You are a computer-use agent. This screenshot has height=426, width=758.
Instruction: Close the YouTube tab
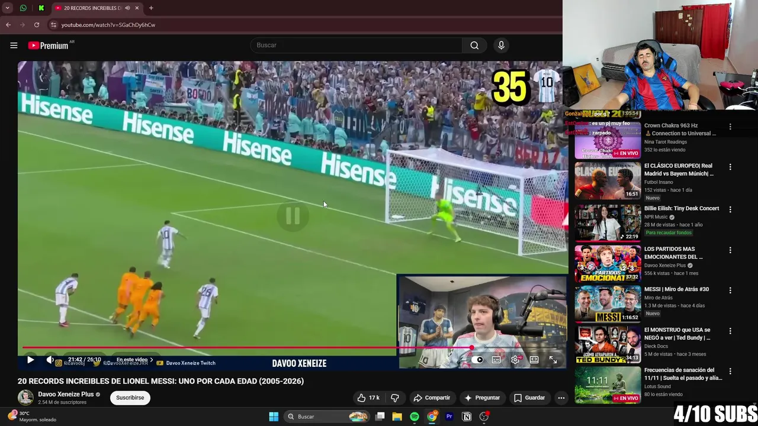137,8
